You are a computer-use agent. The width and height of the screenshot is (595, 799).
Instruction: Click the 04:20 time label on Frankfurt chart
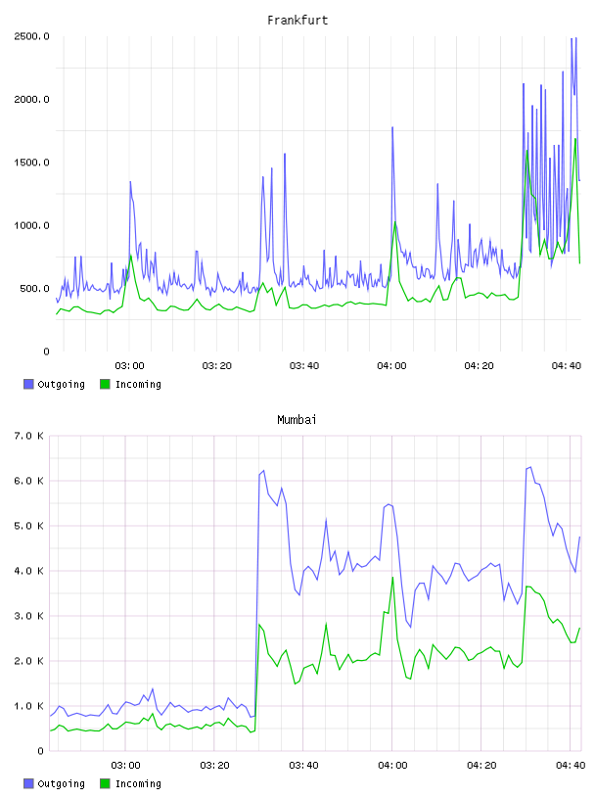479,366
